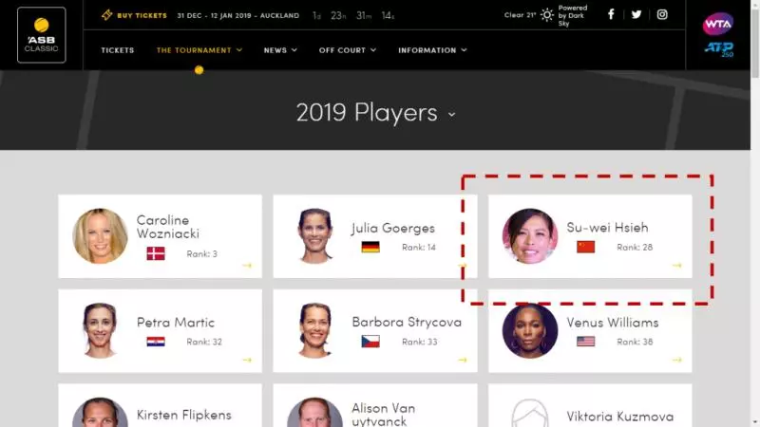The width and height of the screenshot is (760, 427).
Task: Open Kirsten Flipkens name link
Action: pyautogui.click(x=184, y=415)
